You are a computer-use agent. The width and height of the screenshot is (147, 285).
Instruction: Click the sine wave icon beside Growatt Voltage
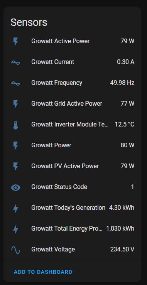(x=16, y=250)
